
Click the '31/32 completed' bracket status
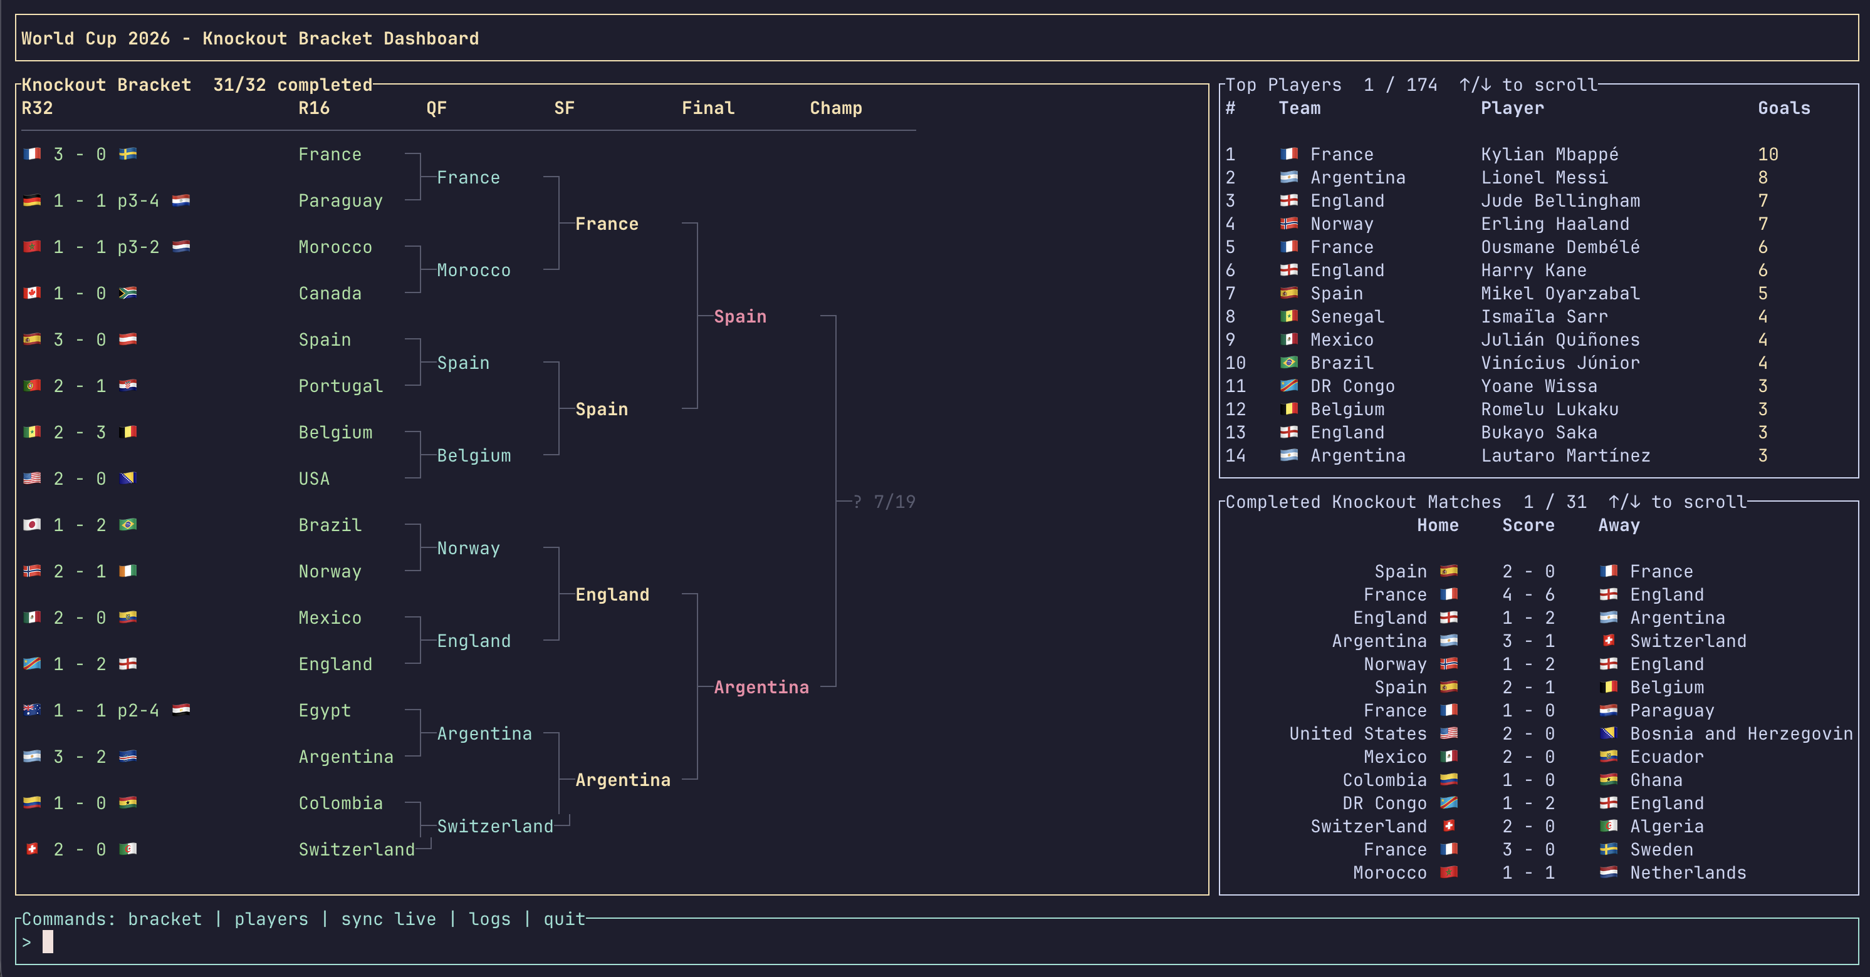coord(293,85)
